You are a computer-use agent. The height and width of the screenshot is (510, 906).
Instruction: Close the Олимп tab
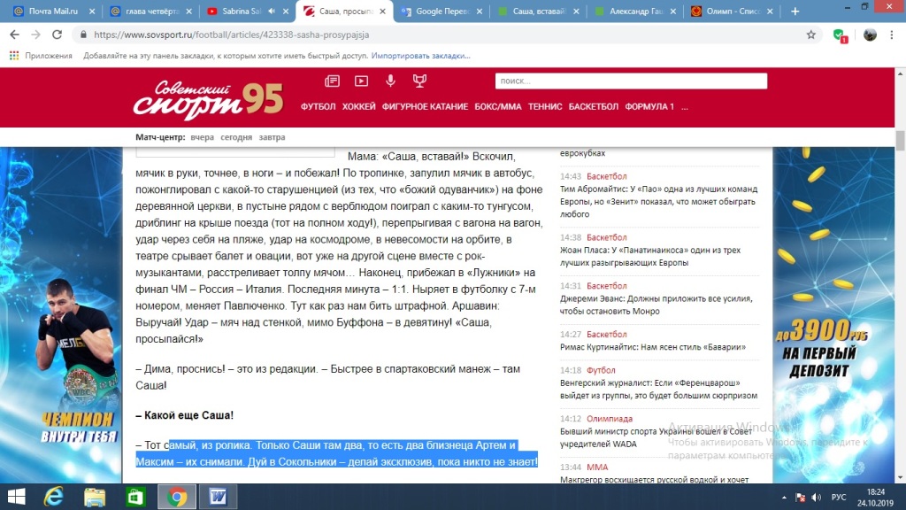coord(771,11)
